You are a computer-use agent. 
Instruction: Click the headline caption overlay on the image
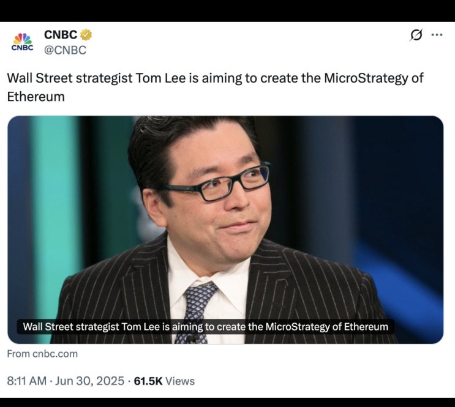205,327
